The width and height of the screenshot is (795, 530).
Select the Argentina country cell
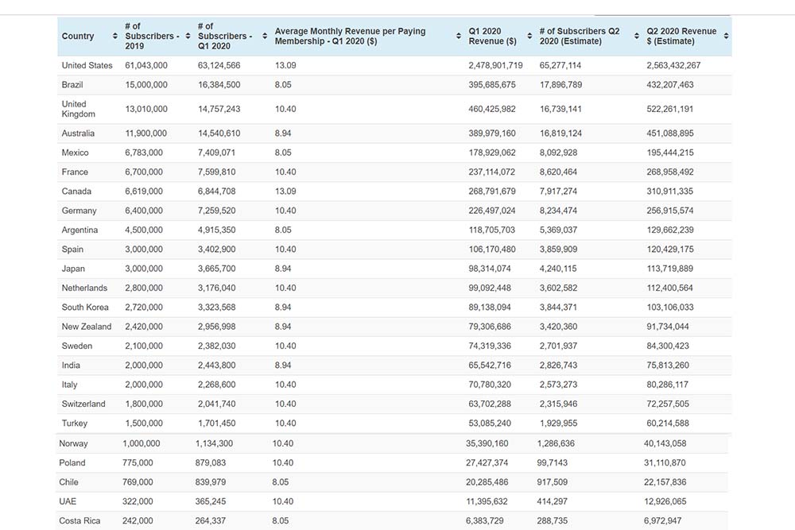click(x=79, y=230)
